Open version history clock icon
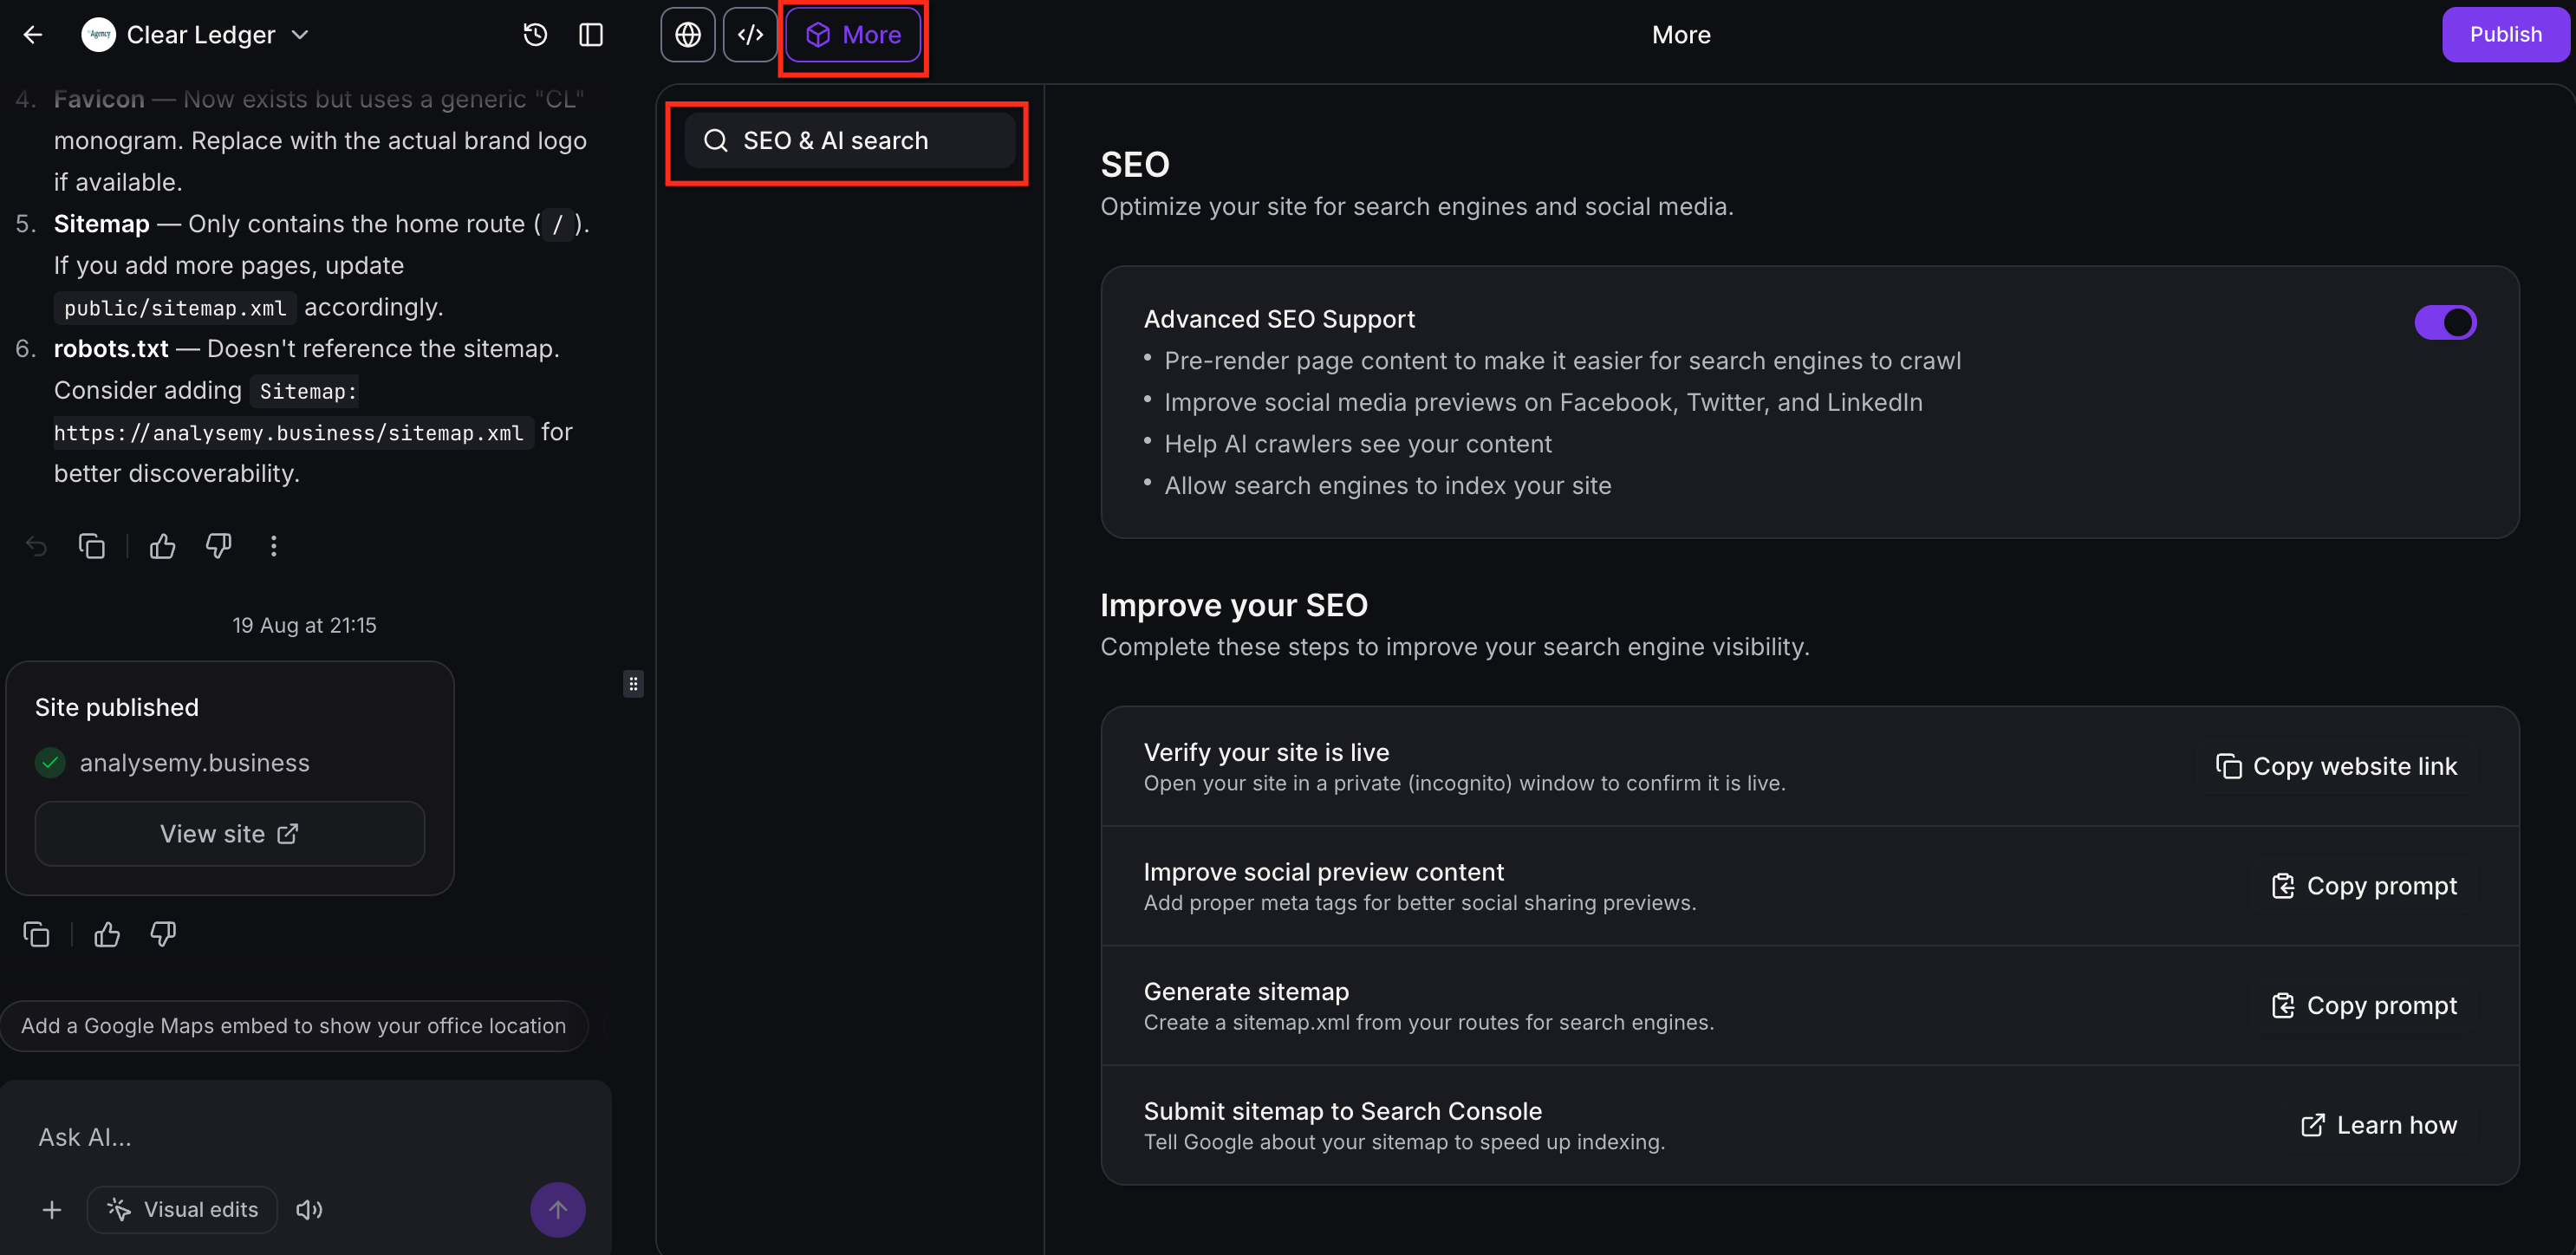Screen dimensions: 2576x1255 tap(535, 35)
